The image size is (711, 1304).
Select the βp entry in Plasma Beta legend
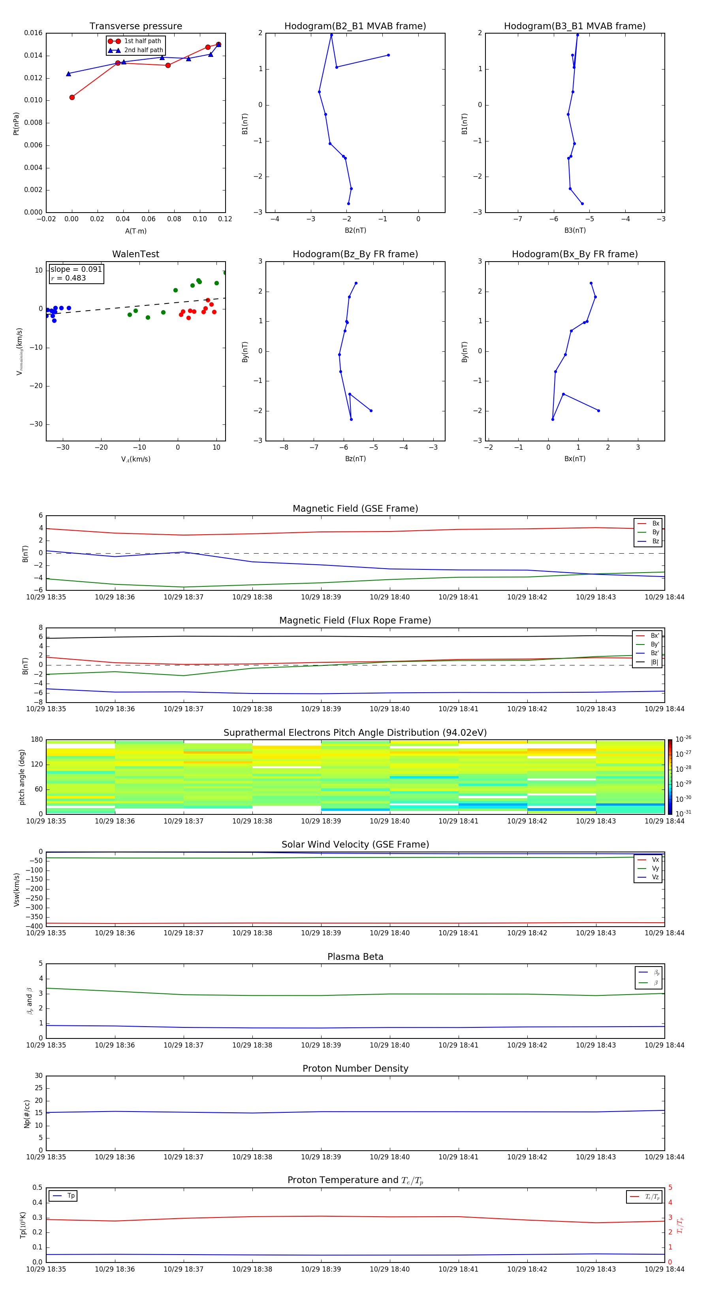[x=649, y=972]
